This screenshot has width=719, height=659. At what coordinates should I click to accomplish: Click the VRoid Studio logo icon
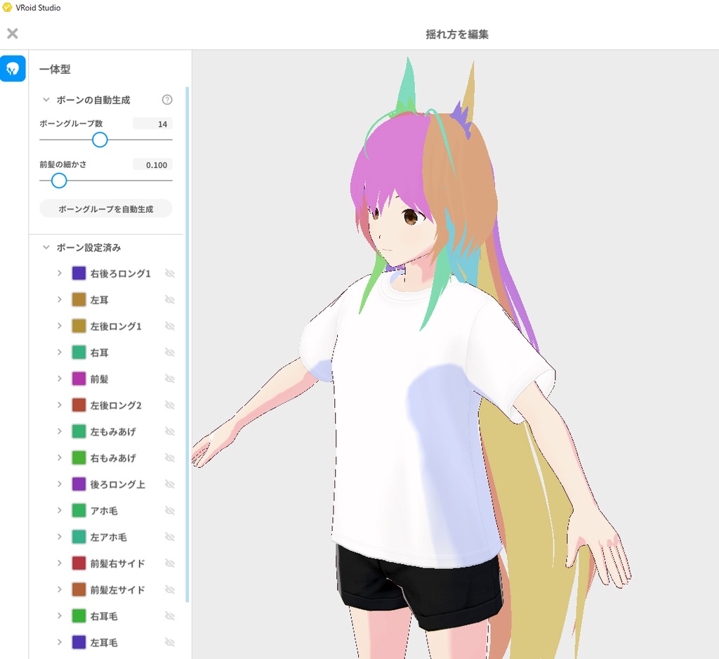pos(8,8)
